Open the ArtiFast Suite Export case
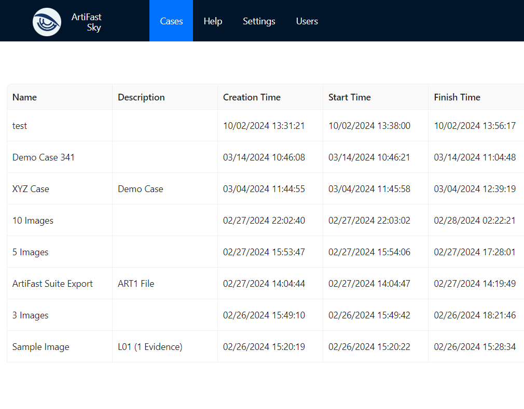The height and width of the screenshot is (409, 524). (x=52, y=284)
